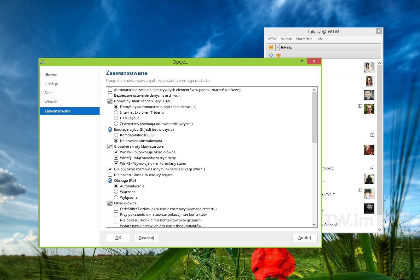Set IPv6 support to Wyłączona

[x=116, y=197]
